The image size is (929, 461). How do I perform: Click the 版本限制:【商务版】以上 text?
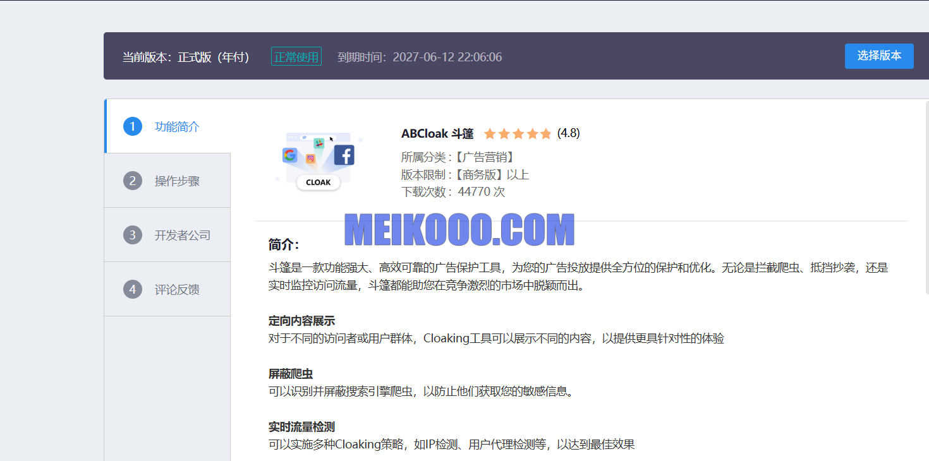(465, 175)
